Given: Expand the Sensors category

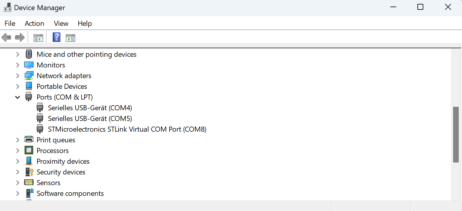Looking at the screenshot, I should pos(18,182).
